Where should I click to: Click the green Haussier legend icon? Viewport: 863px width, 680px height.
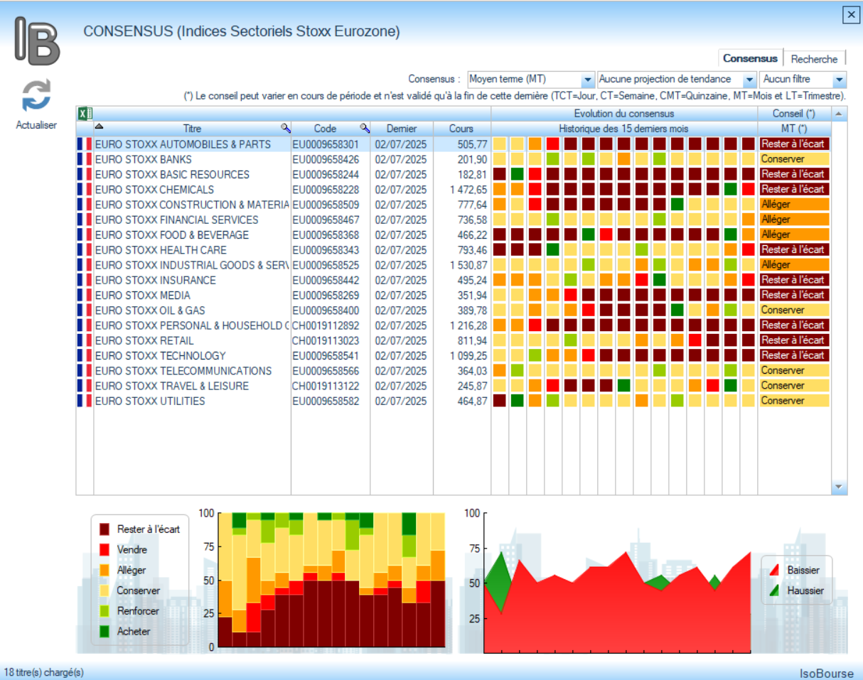[774, 590]
